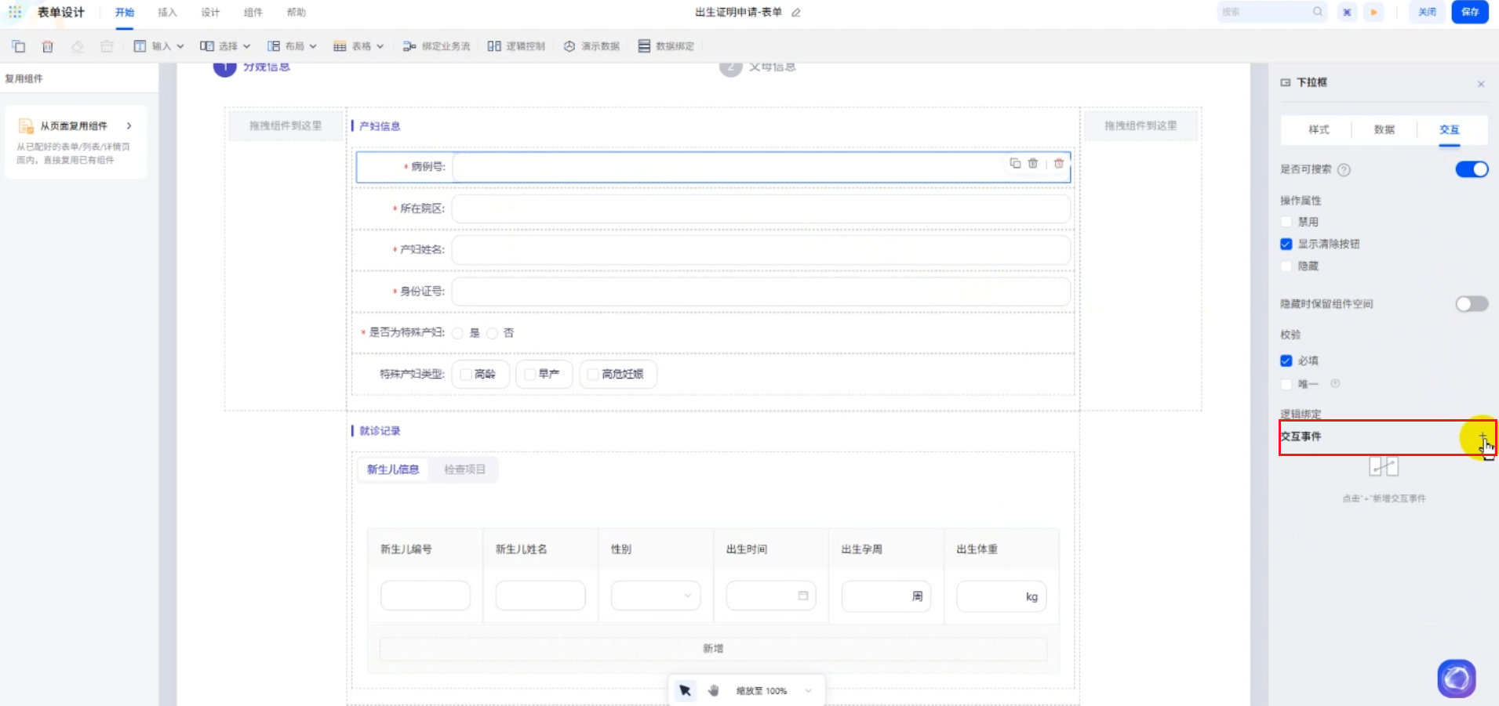
Task: Switch to the 样式 properties tab
Action: (x=1319, y=129)
